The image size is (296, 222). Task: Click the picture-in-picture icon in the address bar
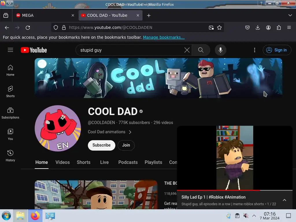click(x=211, y=27)
